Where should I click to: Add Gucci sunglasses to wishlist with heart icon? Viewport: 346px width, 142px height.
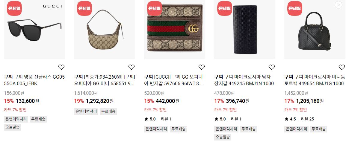61,67
